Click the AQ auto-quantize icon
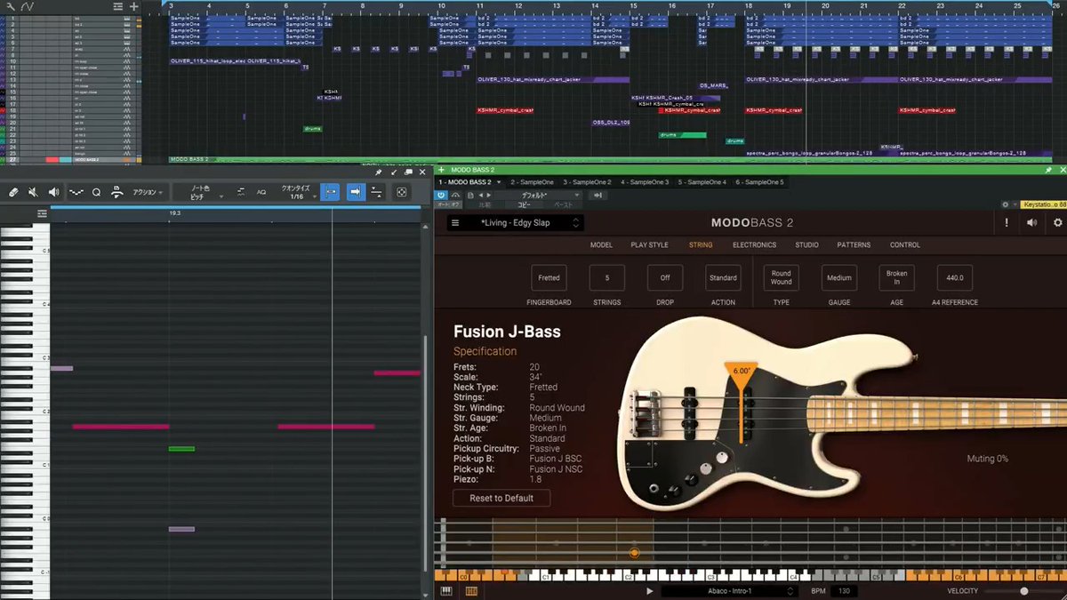1067x600 pixels. (261, 192)
